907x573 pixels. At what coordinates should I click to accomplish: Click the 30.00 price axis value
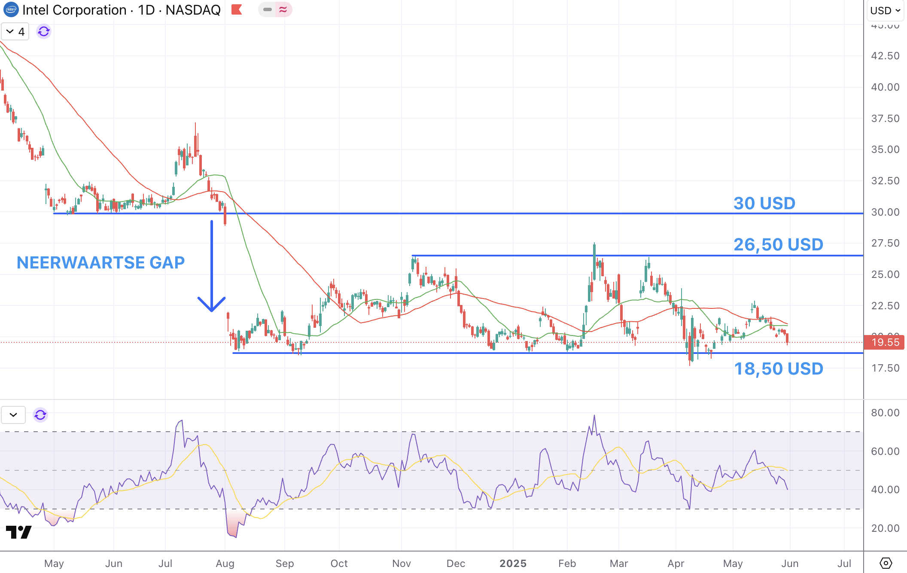click(x=885, y=212)
